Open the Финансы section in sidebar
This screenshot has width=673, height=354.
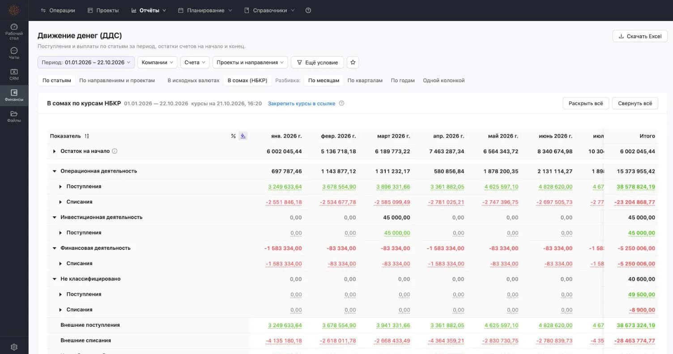[x=14, y=95]
